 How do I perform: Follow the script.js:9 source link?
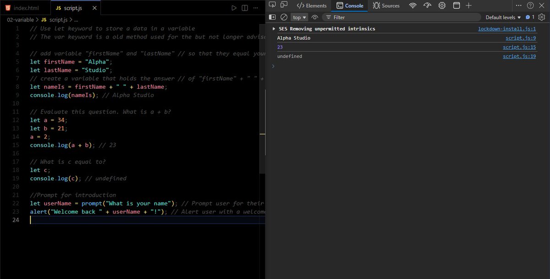(x=521, y=38)
